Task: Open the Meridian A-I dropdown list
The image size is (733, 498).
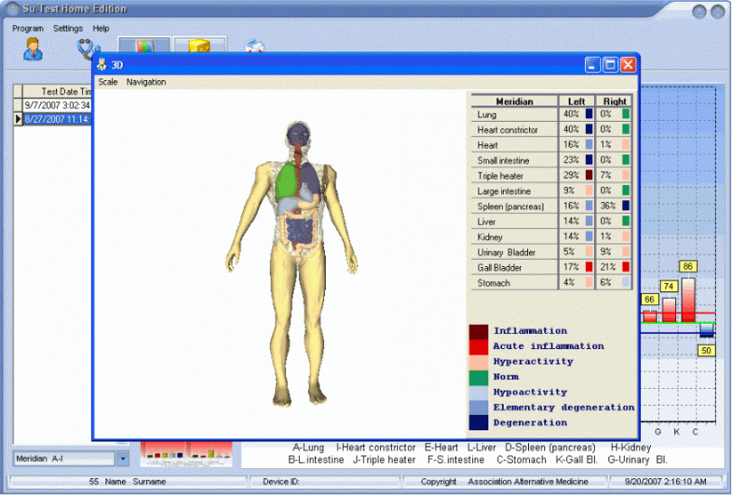Action: point(123,458)
